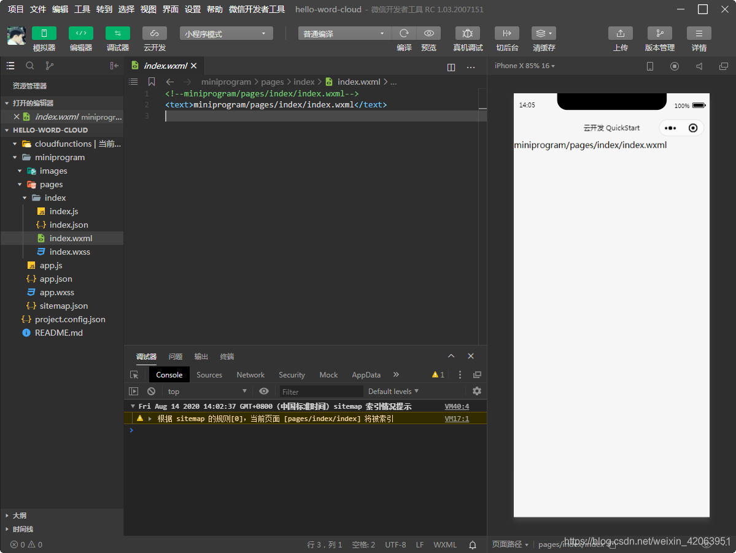Open project.config.json file

click(x=69, y=319)
